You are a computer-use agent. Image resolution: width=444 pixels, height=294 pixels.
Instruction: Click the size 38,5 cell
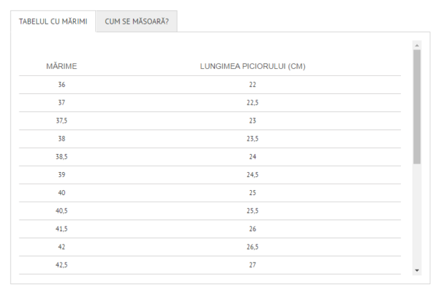pos(62,156)
